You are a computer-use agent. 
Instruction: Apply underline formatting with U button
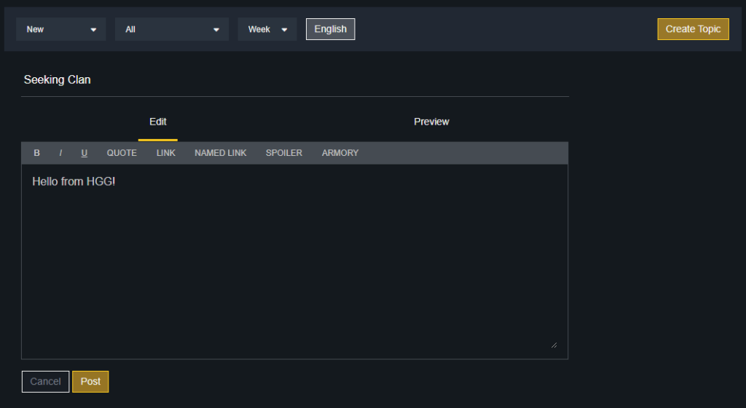85,153
